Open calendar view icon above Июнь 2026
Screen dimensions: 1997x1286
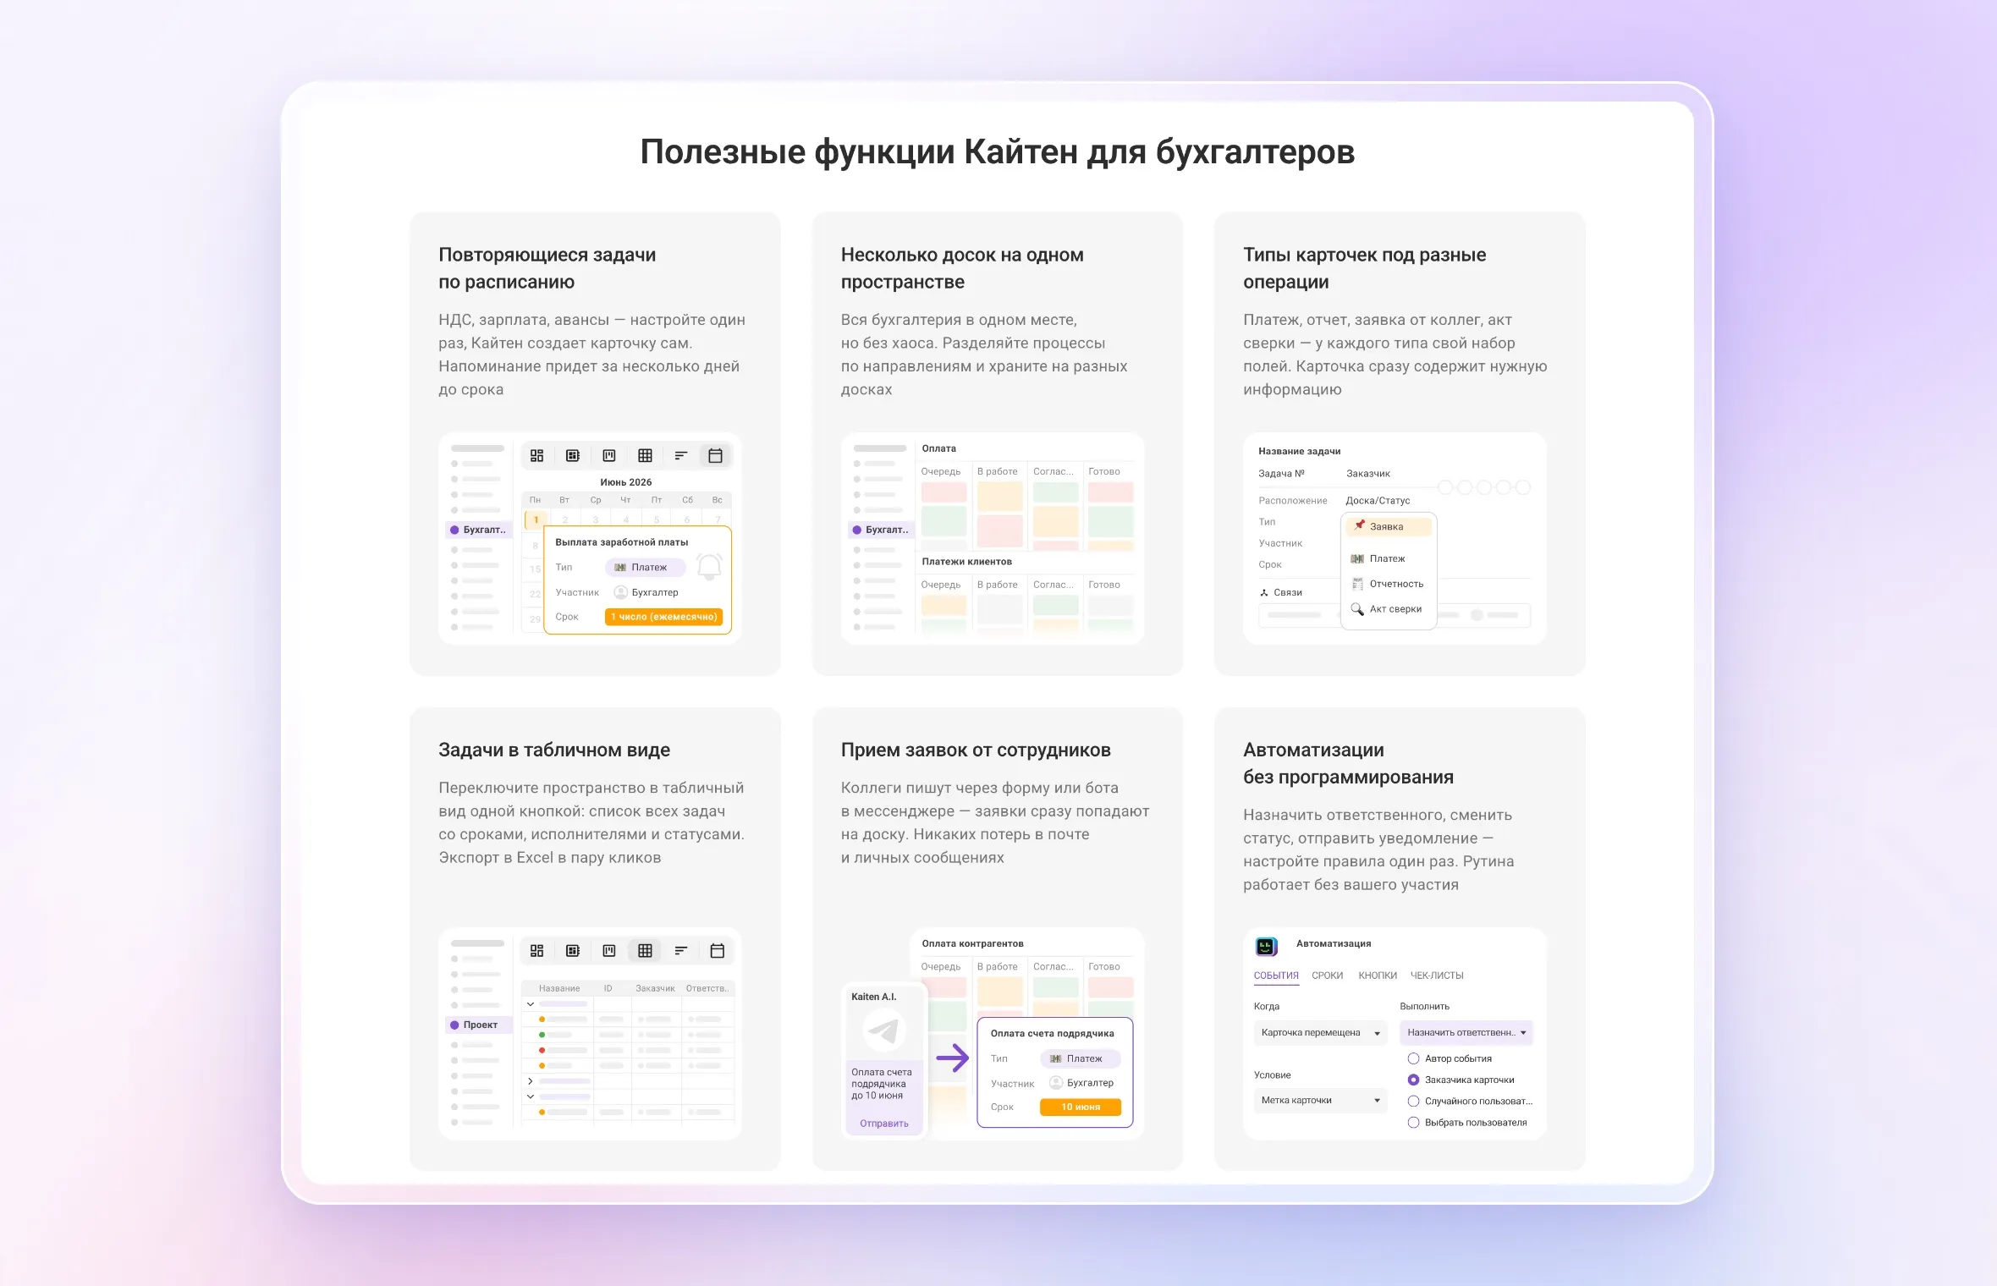[x=715, y=456]
